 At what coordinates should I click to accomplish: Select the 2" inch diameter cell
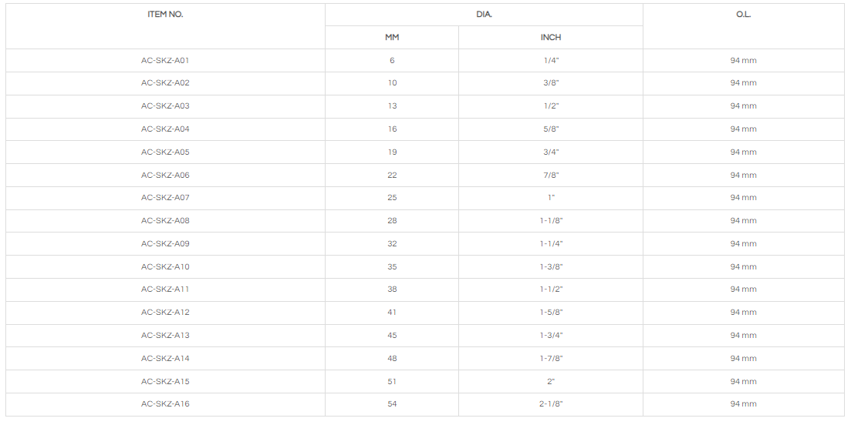(551, 382)
